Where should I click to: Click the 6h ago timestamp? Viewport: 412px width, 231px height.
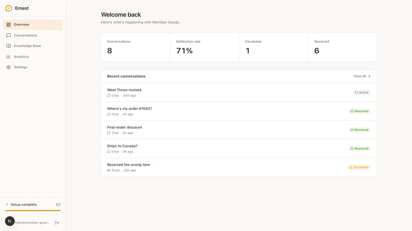click(128, 133)
